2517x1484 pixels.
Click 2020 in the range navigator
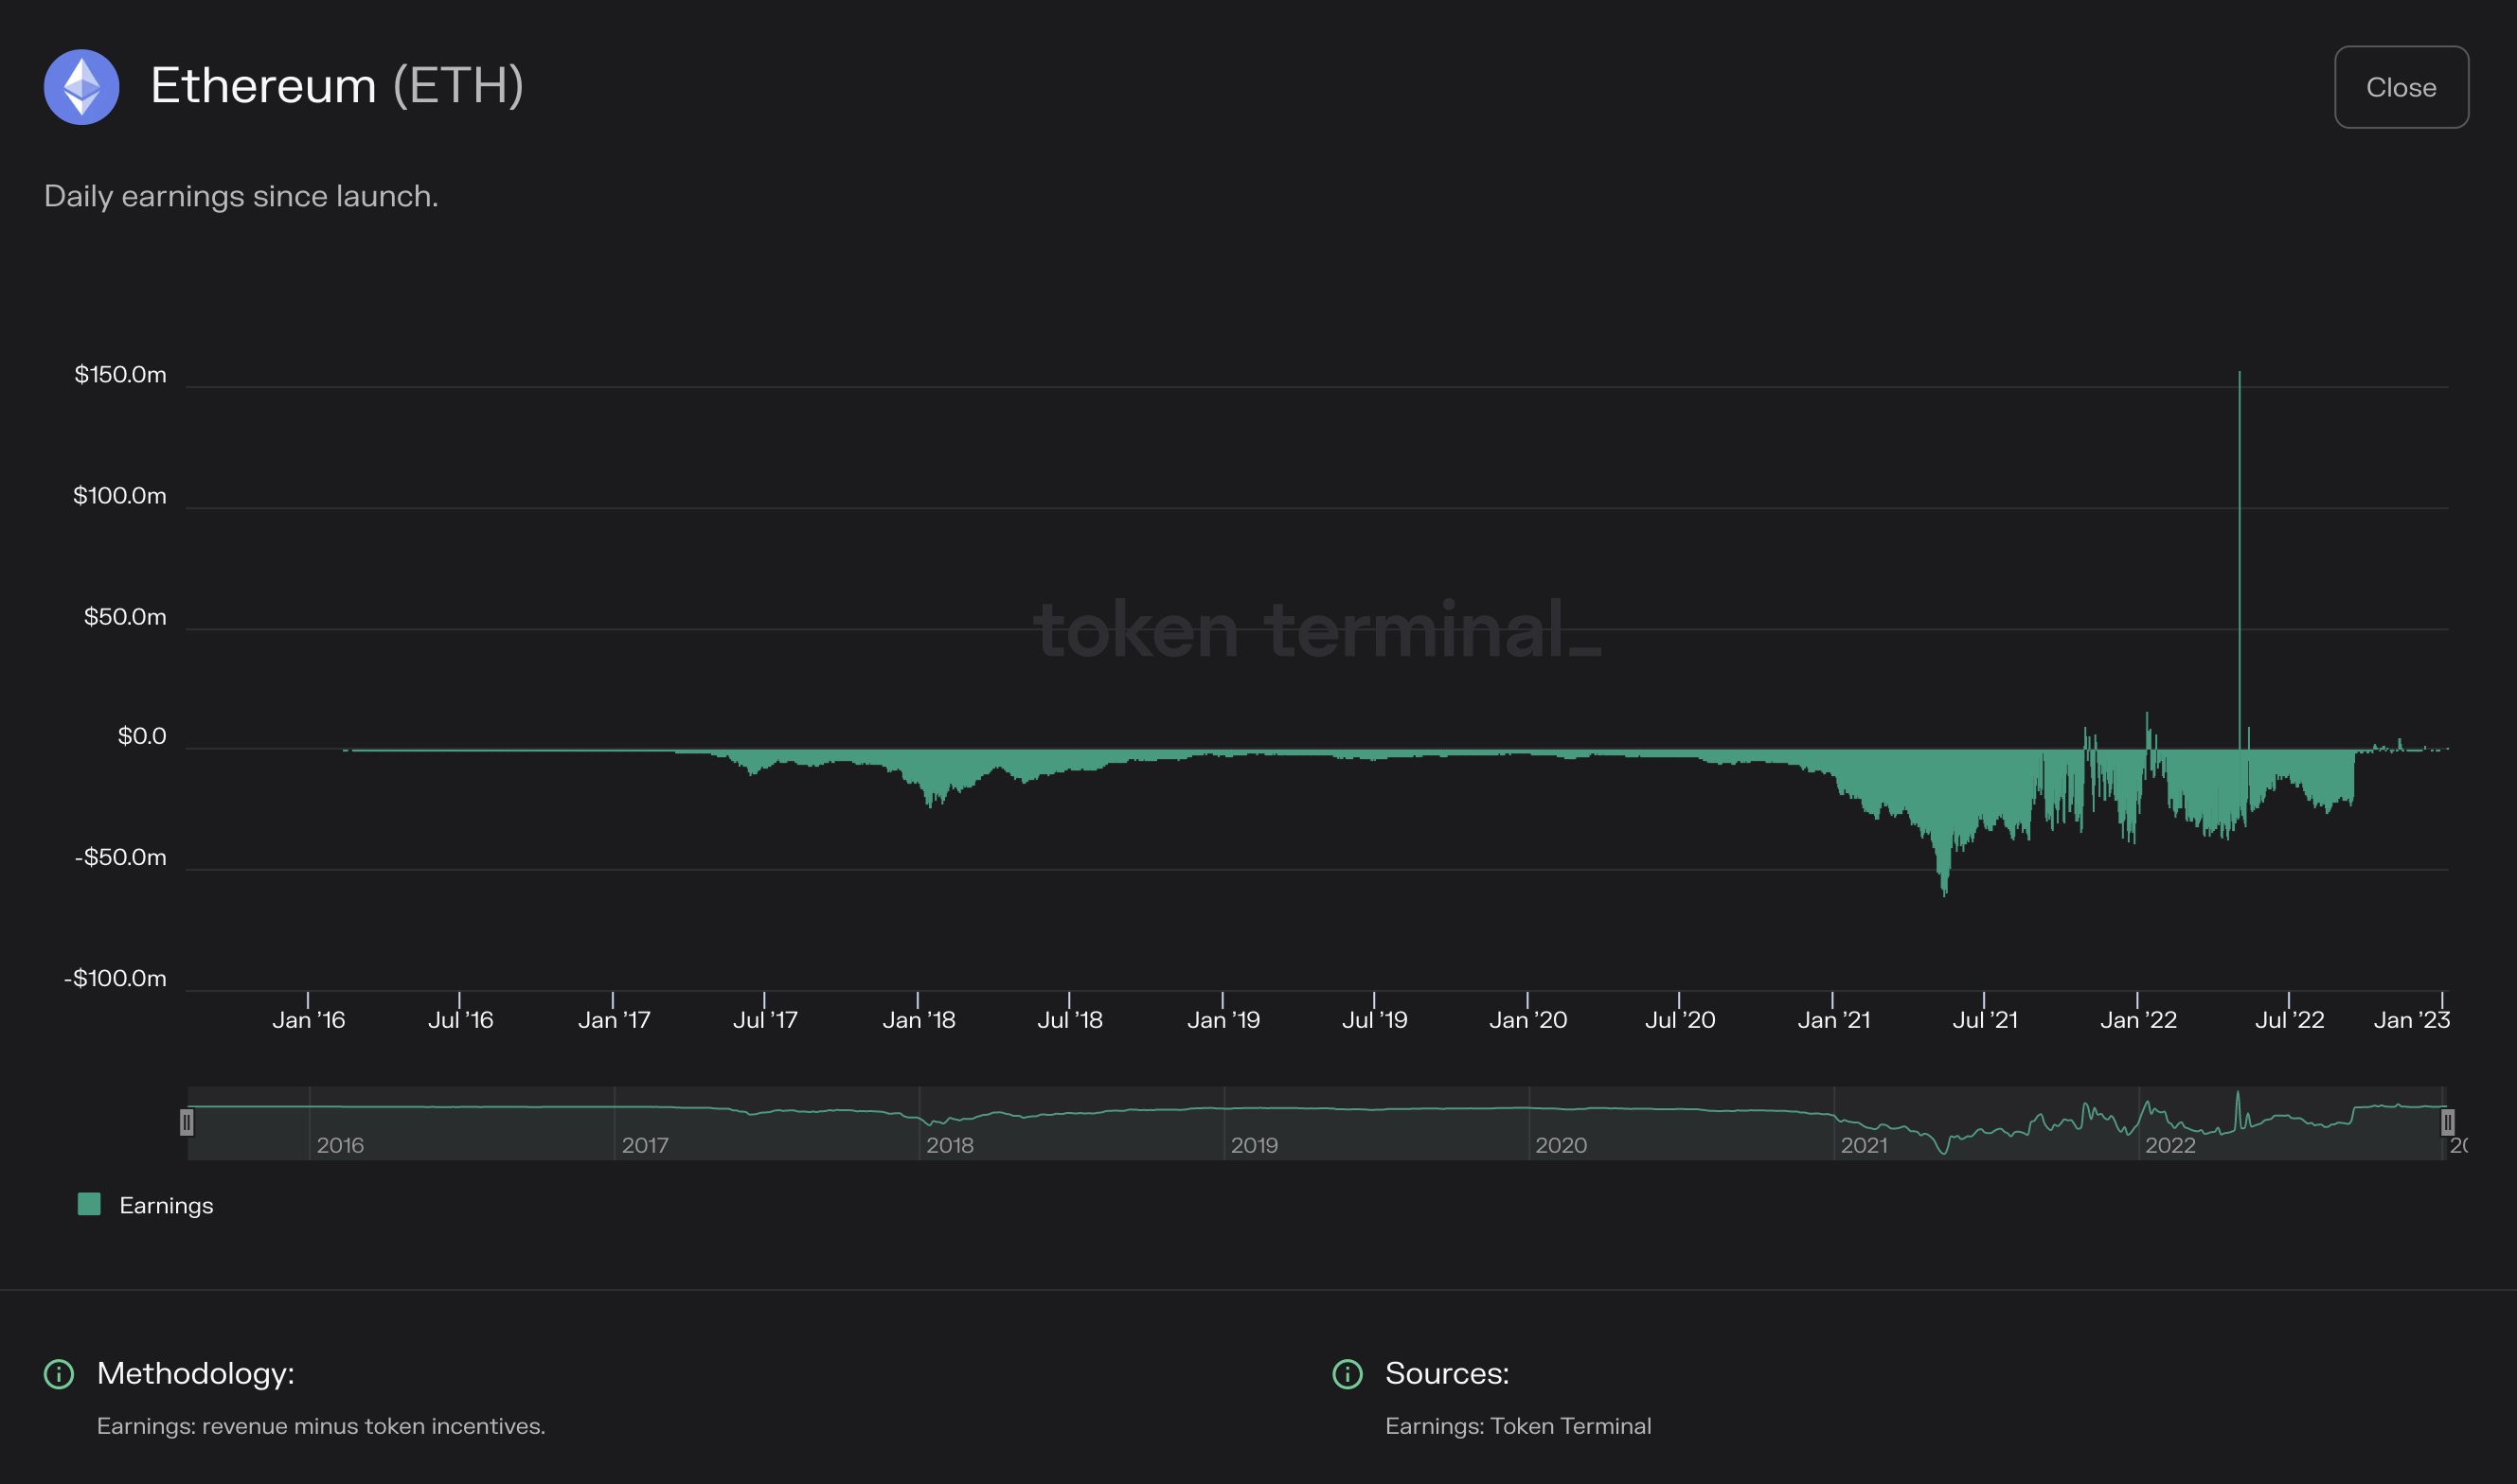click(x=1561, y=1145)
